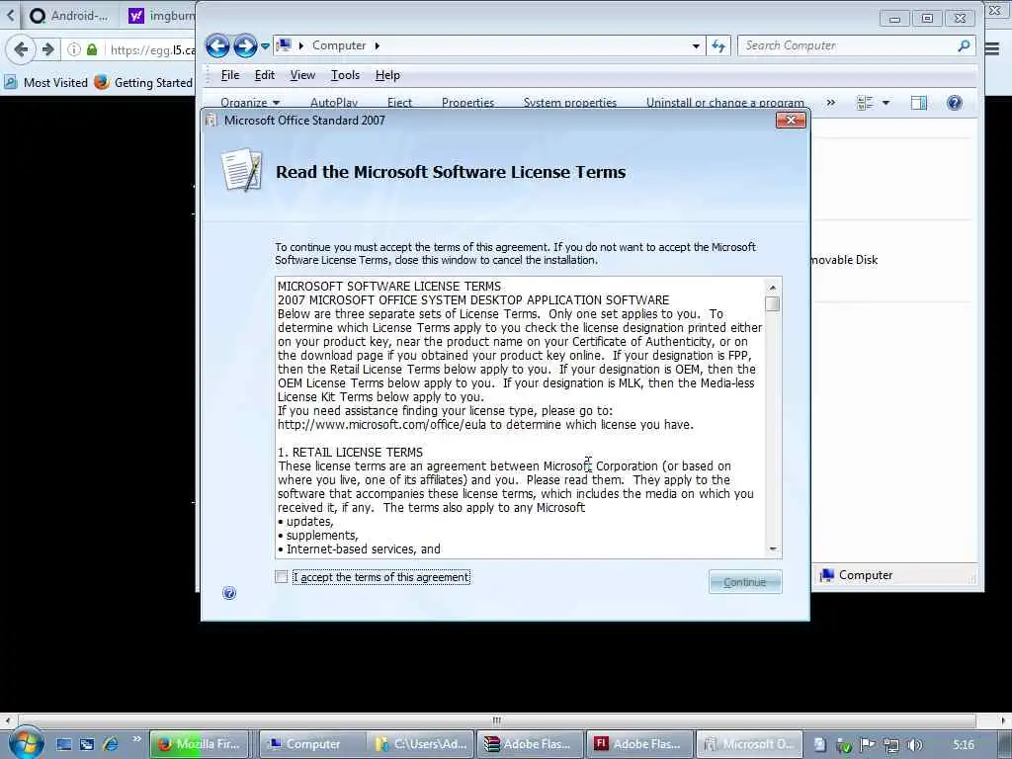Click the license document icon in header
This screenshot has height=759, width=1012.
(x=242, y=171)
